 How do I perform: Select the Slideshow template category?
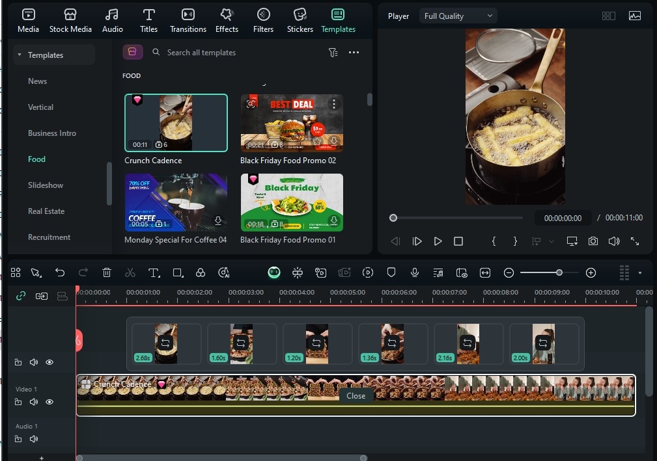[x=46, y=185]
